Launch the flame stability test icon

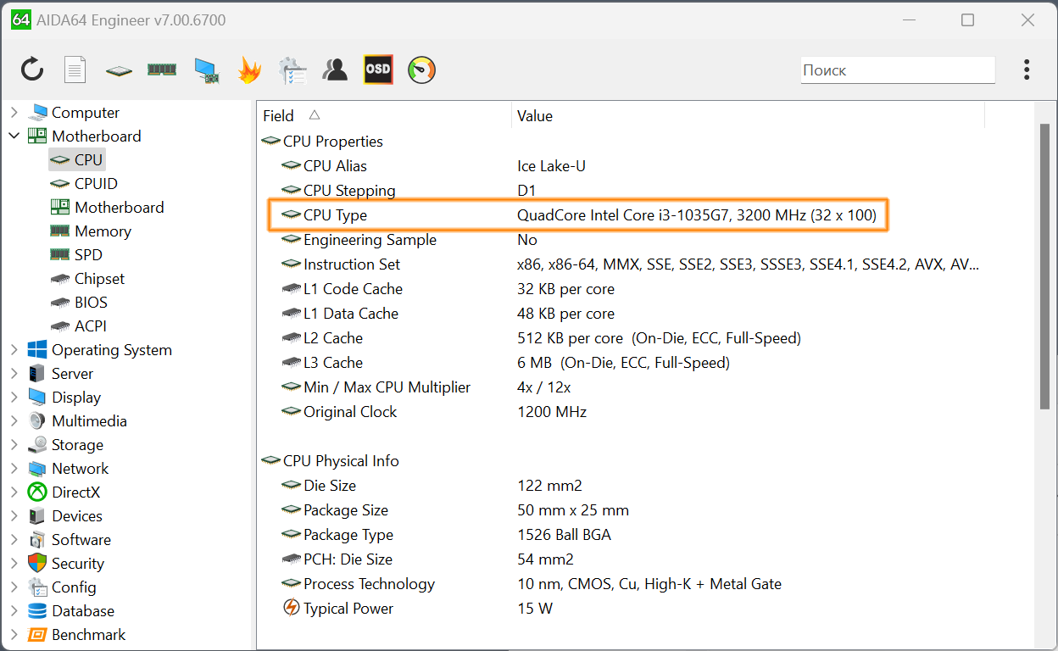pyautogui.click(x=248, y=70)
